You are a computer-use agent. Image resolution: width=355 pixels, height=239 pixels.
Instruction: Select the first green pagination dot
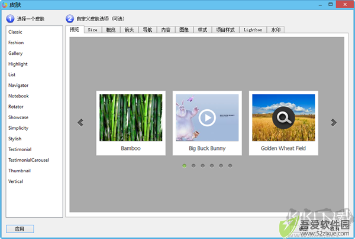click(184, 166)
